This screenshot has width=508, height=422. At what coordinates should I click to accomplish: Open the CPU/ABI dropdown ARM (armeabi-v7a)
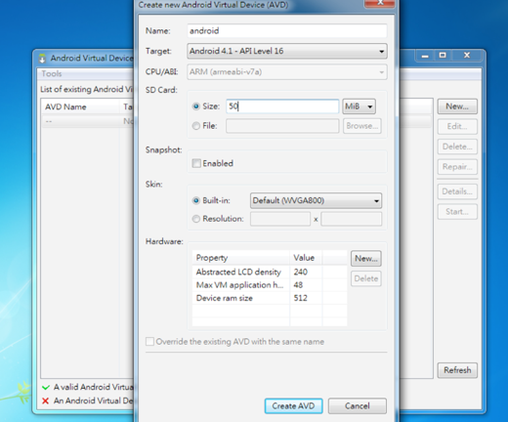(x=287, y=72)
